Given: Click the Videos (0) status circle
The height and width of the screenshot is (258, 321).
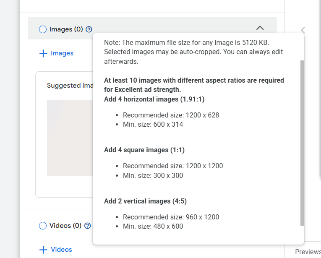Looking at the screenshot, I should (43, 226).
